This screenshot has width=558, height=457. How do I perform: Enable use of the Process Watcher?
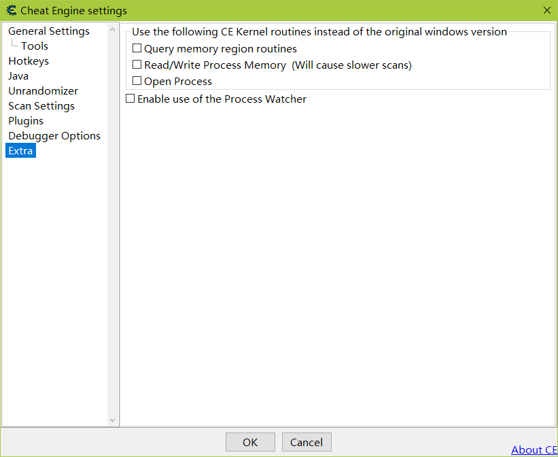tap(130, 99)
